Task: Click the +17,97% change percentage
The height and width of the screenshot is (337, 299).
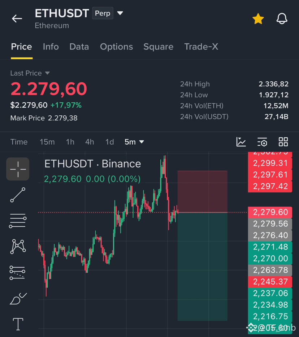Action: 66,105
